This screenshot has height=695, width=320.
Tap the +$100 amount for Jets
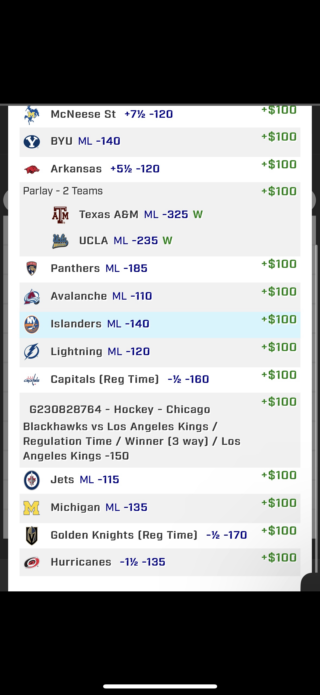pyautogui.click(x=279, y=475)
